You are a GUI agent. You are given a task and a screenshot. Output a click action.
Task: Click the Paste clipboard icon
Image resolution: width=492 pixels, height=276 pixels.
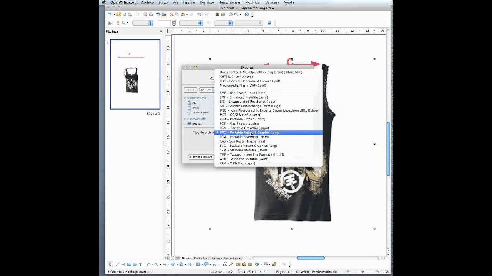pyautogui.click(x=183, y=15)
